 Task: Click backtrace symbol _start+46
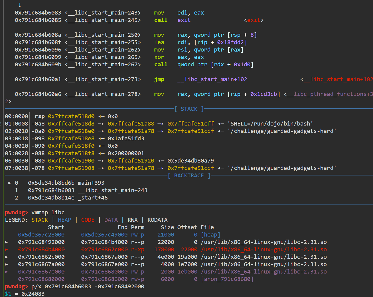click(x=93, y=198)
